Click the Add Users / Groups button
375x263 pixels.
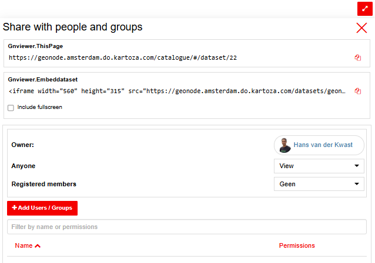[x=42, y=208]
